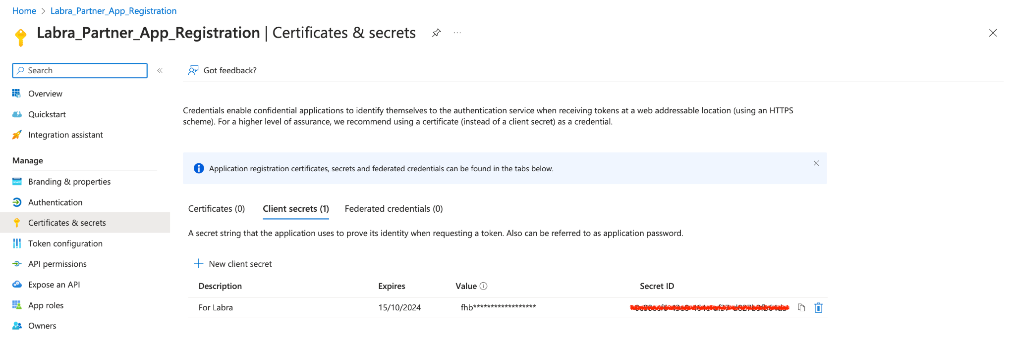Pin this blade using the pin icon
This screenshot has height=339, width=1015.
pos(436,33)
